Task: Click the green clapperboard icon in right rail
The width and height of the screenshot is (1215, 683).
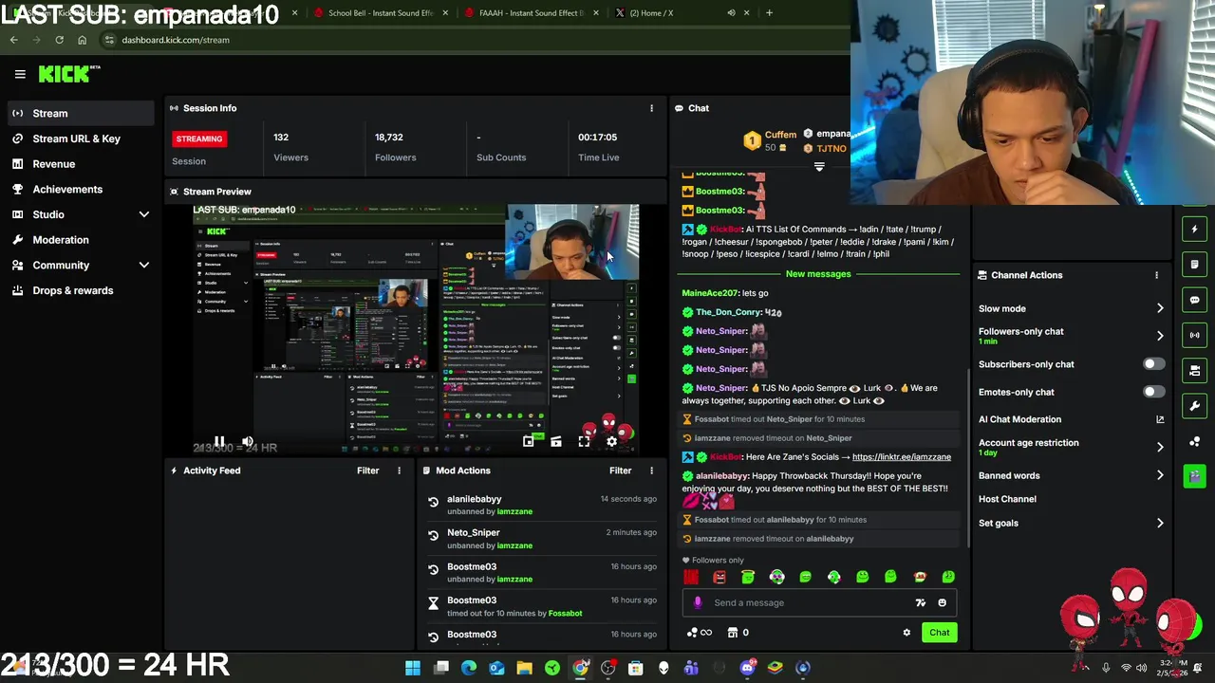Action: (x=1195, y=476)
